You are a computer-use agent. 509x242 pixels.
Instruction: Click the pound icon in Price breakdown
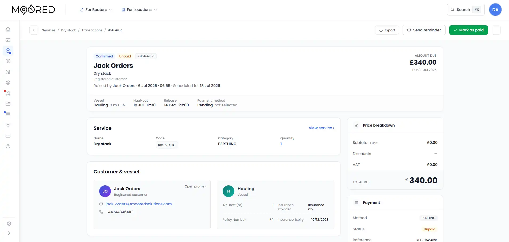pos(356,125)
